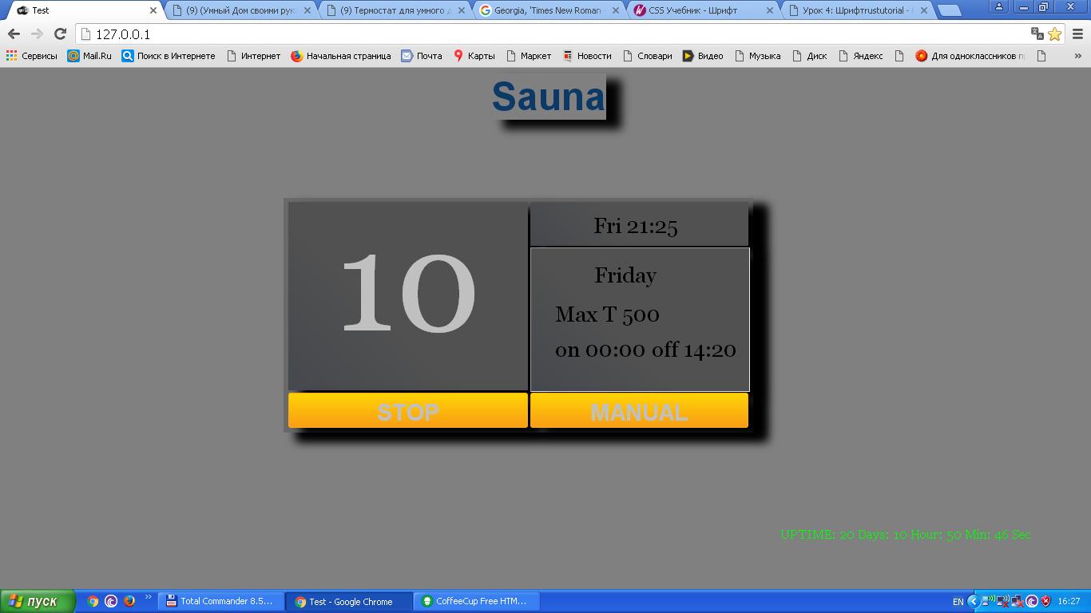Viewport: 1091px width, 613px height.
Task: Open the пуск Start menu
Action: 38,601
